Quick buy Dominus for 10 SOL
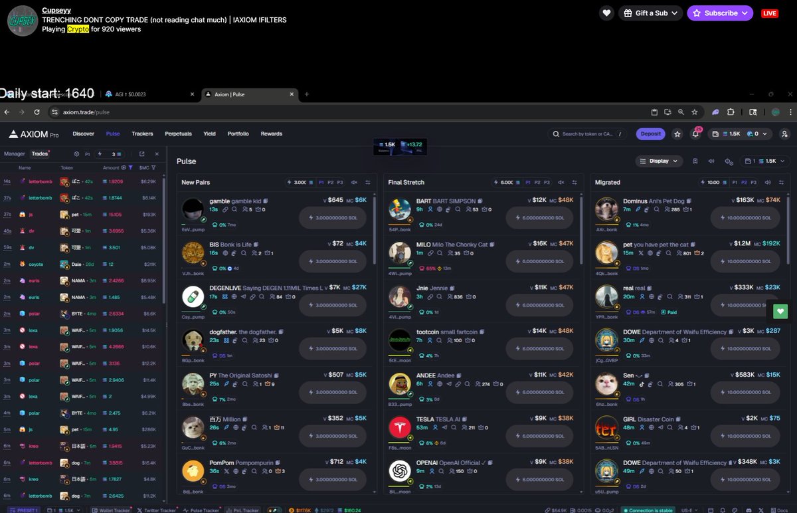This screenshot has width=797, height=513. (745, 218)
